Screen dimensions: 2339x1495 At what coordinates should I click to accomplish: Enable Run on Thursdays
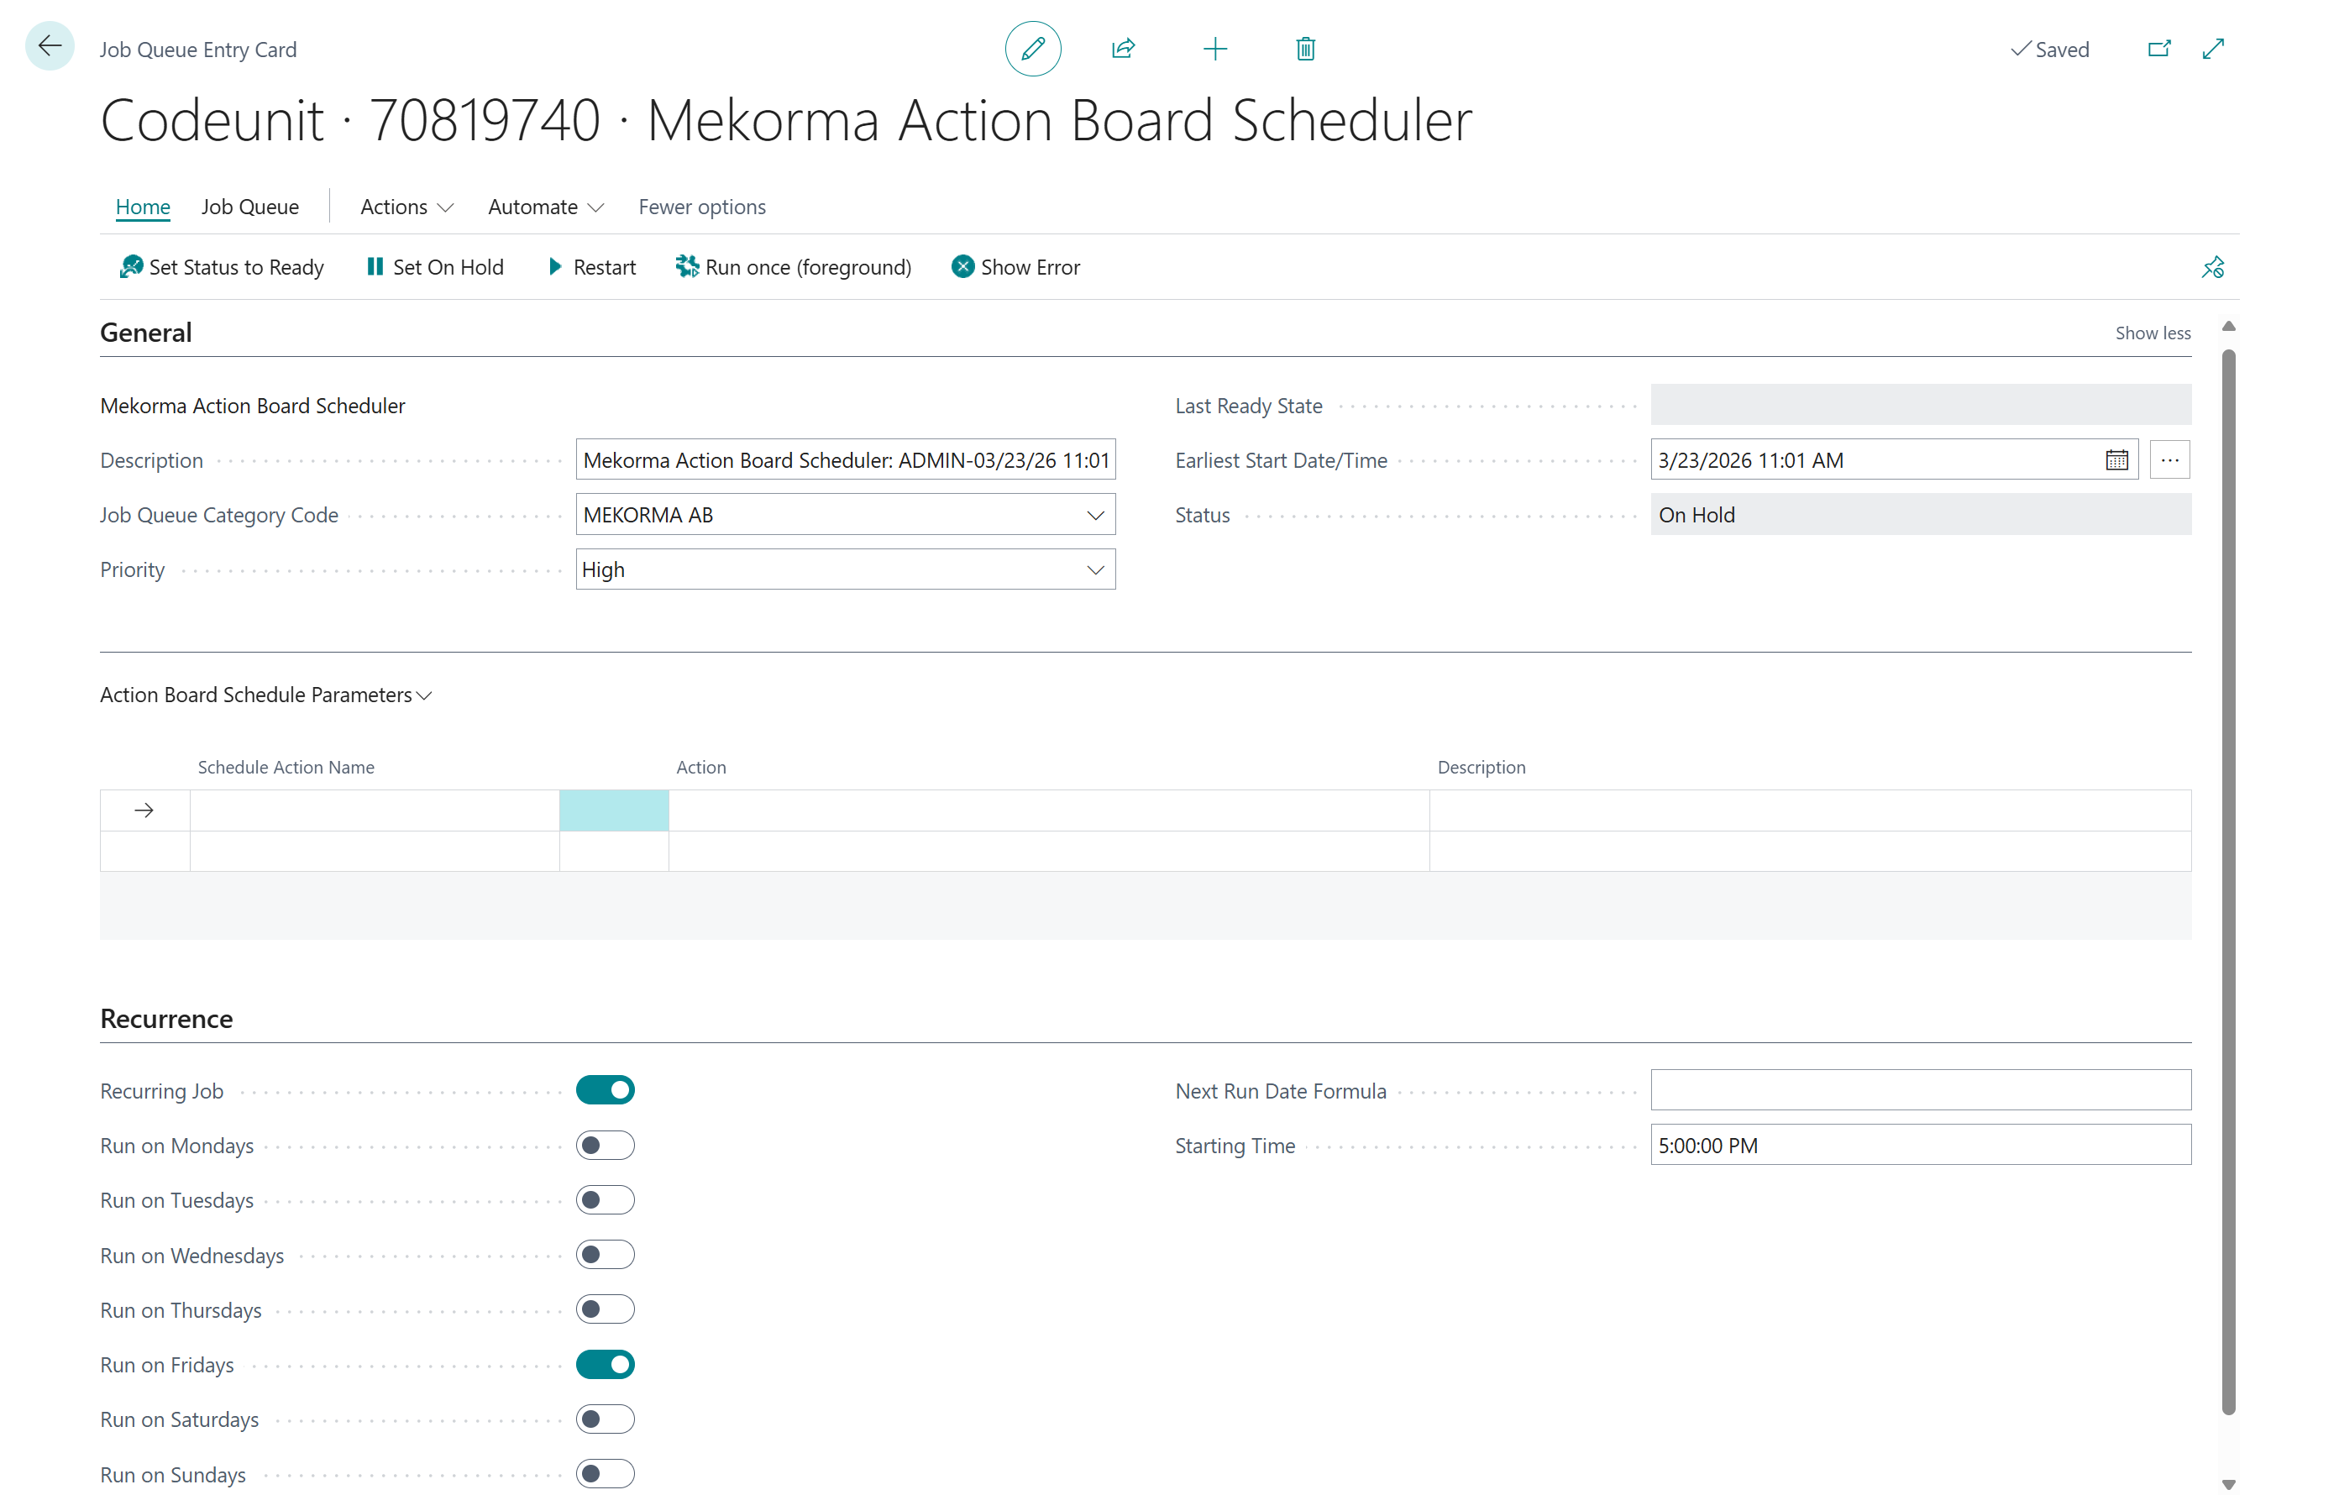[x=606, y=1309]
